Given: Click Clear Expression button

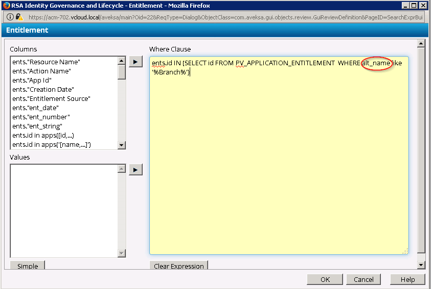Looking at the screenshot, I should [x=179, y=266].
